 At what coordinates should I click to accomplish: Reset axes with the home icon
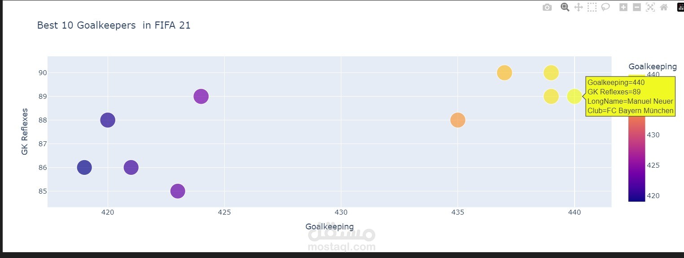664,7
